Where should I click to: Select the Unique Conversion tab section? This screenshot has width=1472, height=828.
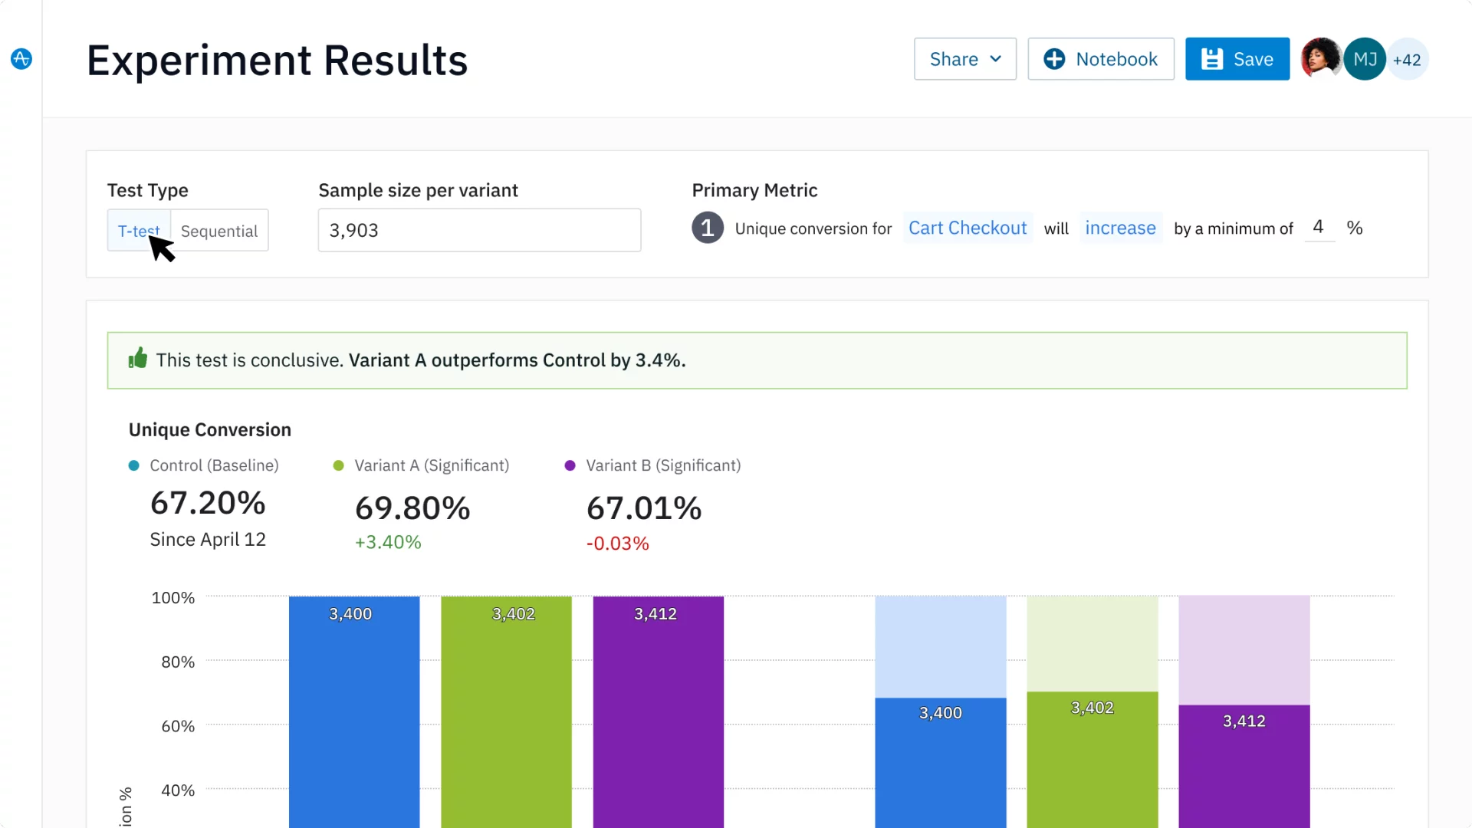pyautogui.click(x=209, y=429)
